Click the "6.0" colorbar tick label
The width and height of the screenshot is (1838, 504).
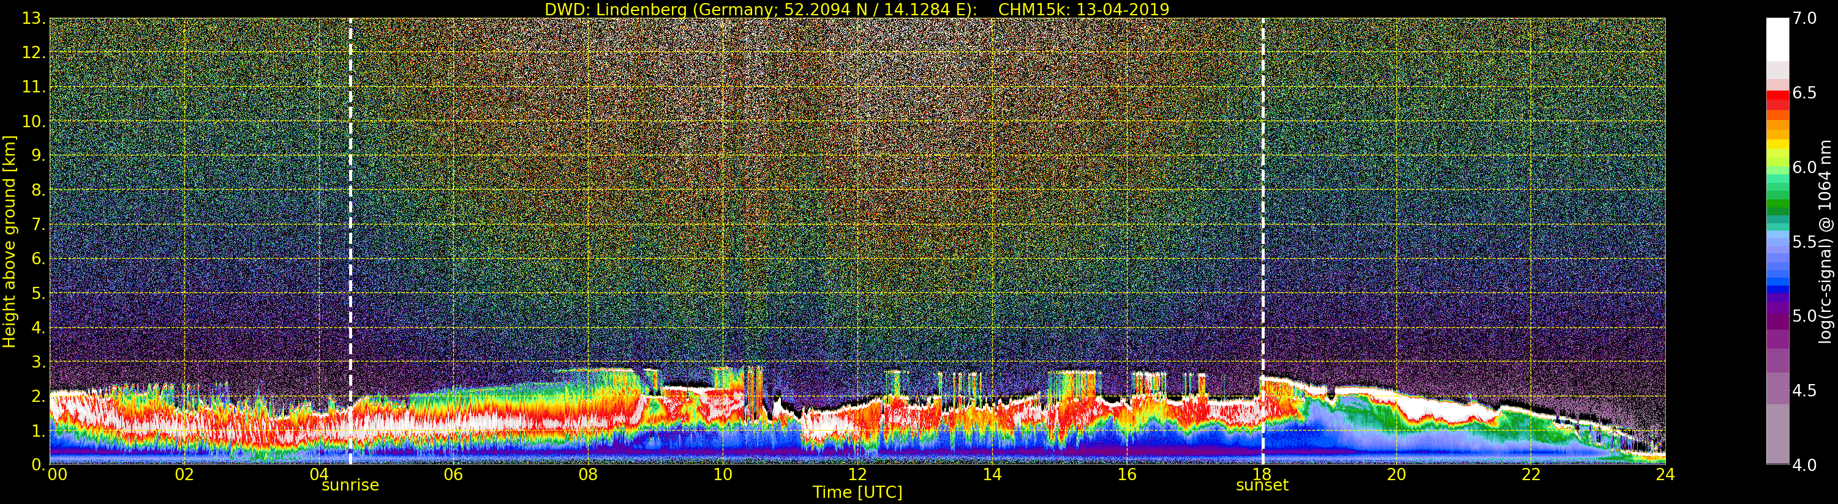[x=1804, y=167]
